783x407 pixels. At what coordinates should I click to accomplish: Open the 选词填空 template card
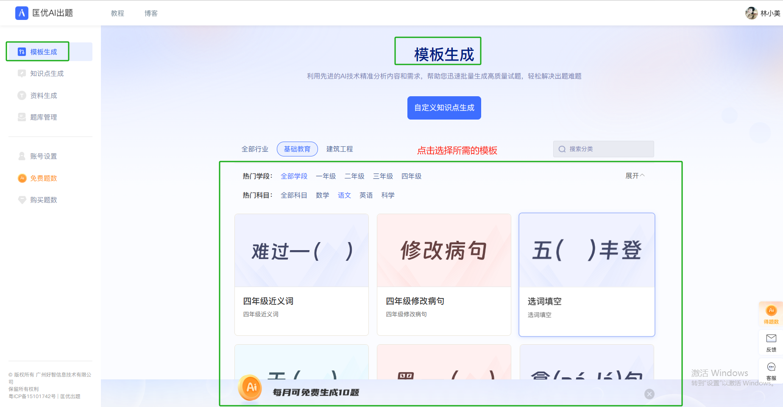click(587, 275)
